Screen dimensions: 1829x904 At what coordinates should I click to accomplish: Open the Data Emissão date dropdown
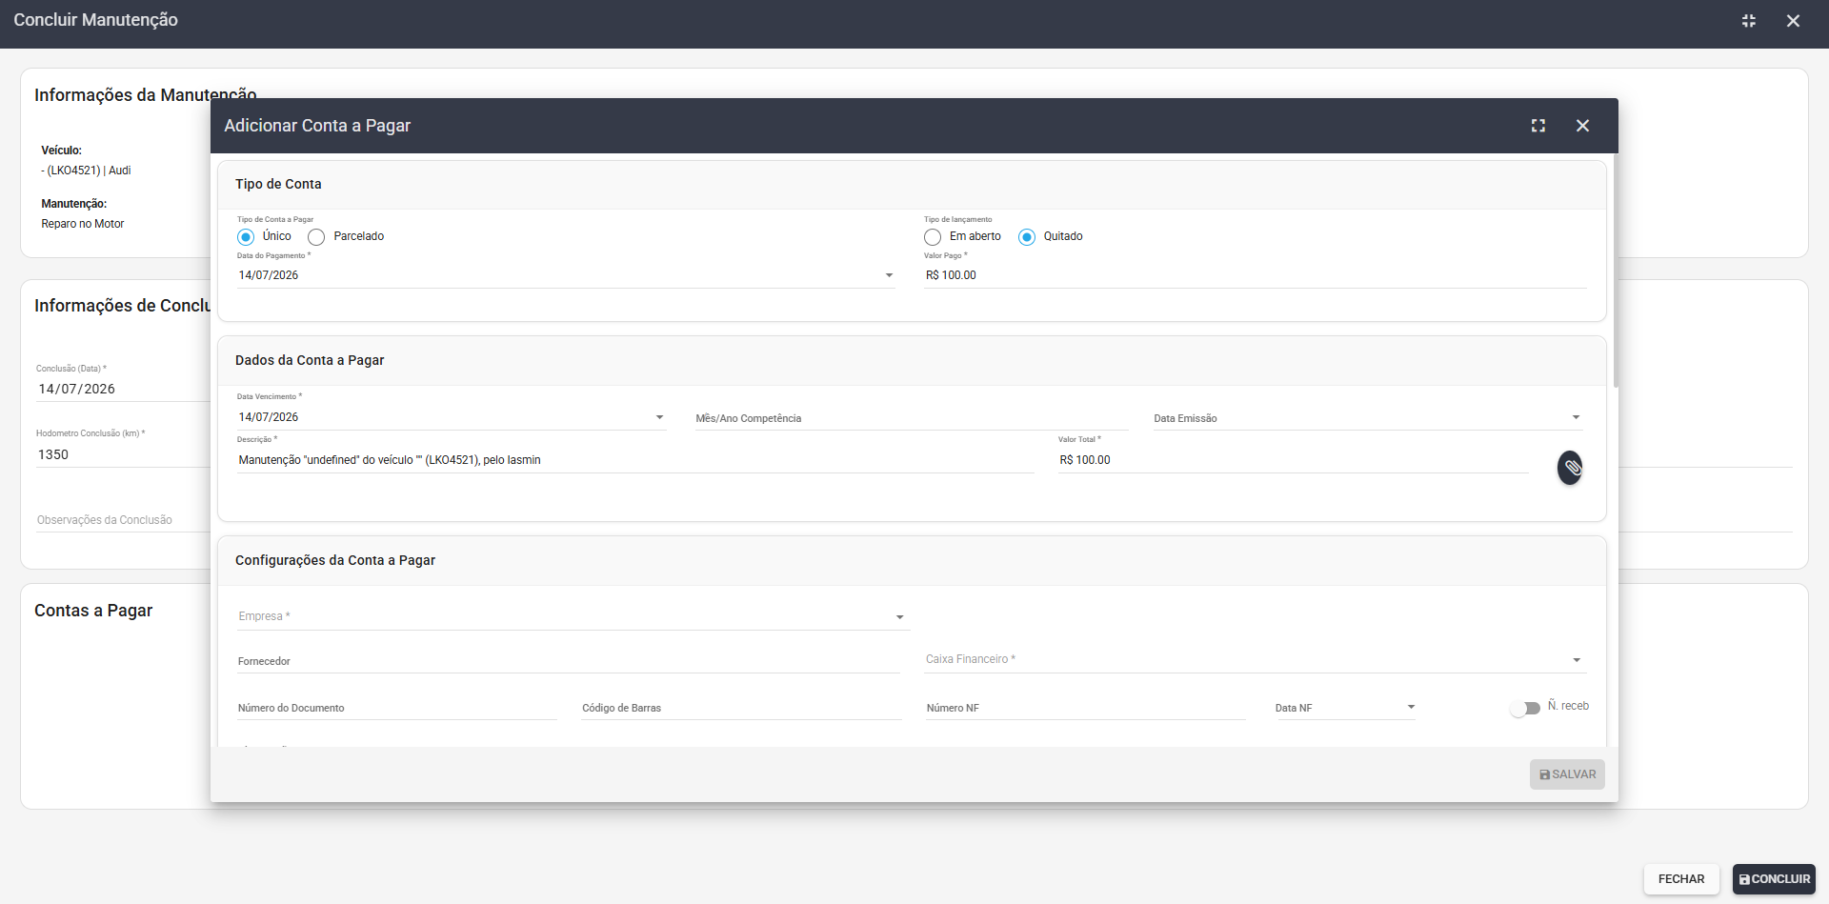coord(1576,417)
